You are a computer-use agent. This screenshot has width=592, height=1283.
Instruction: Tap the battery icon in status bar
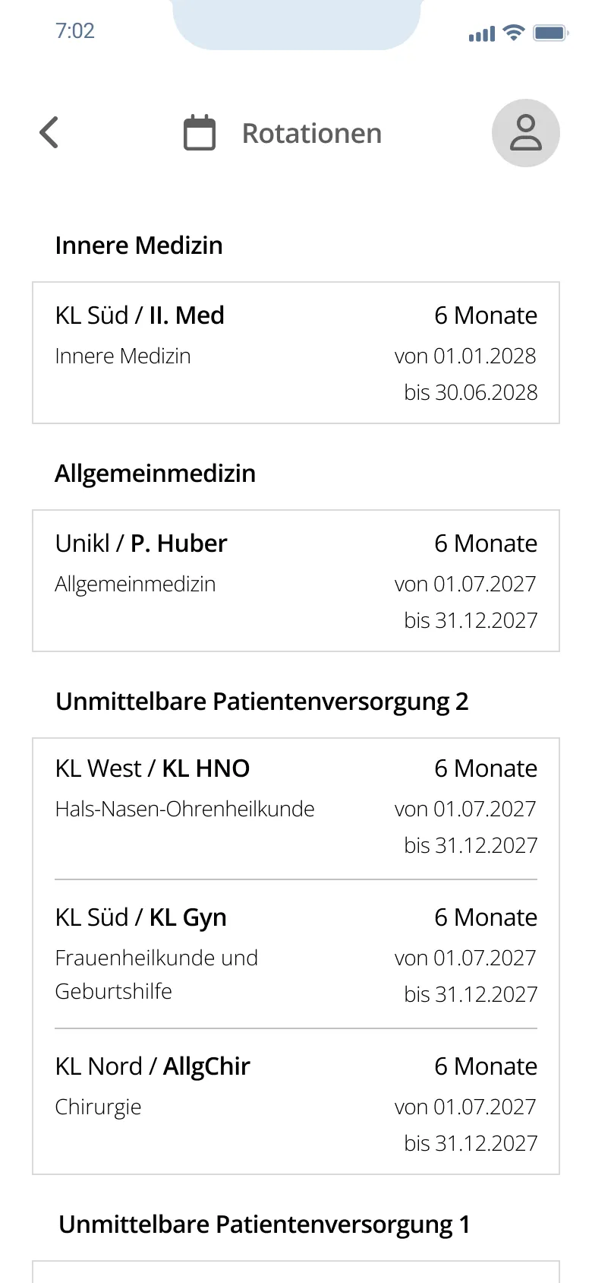tap(551, 33)
